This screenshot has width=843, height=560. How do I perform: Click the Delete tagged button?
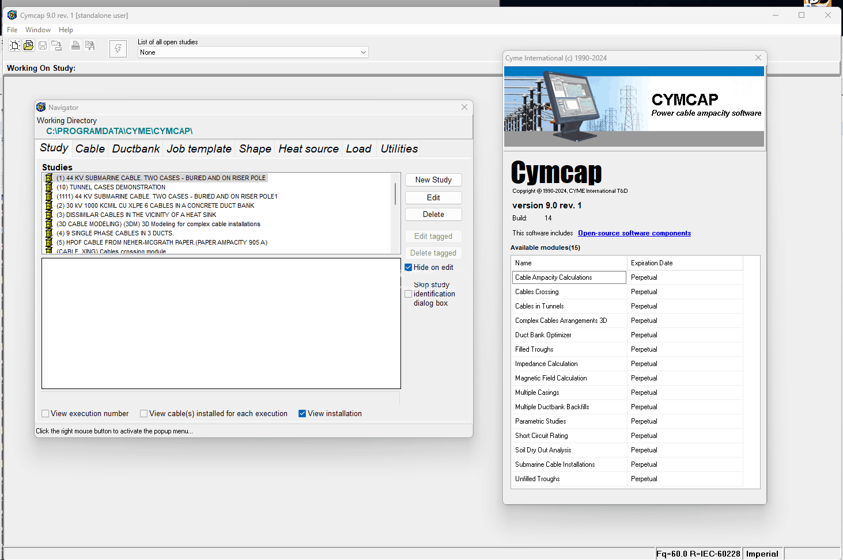pos(433,253)
